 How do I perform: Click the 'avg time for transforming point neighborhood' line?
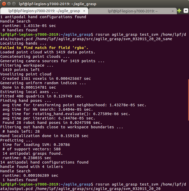coord(74,105)
